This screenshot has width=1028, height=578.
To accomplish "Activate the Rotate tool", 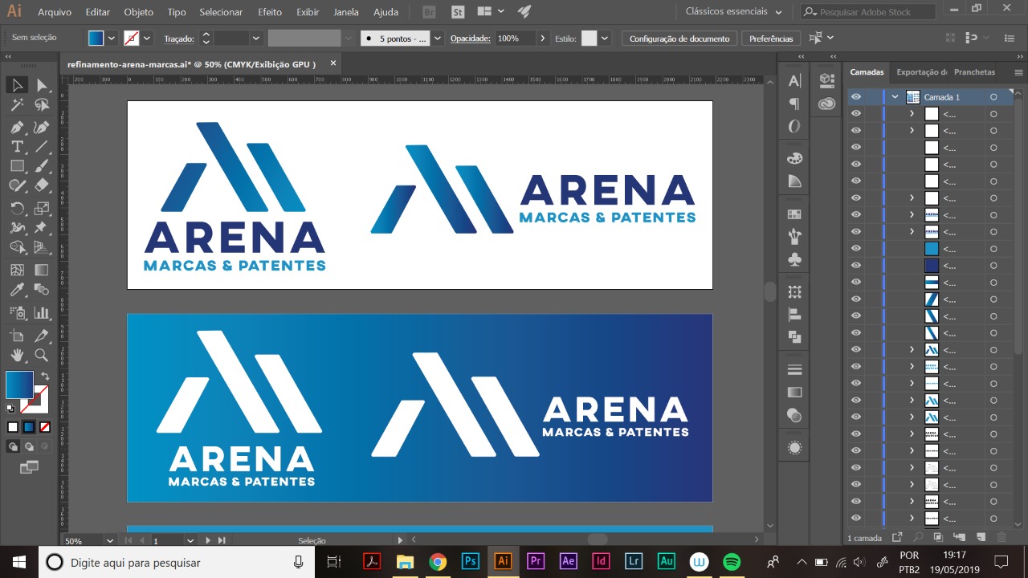I will pyautogui.click(x=17, y=209).
